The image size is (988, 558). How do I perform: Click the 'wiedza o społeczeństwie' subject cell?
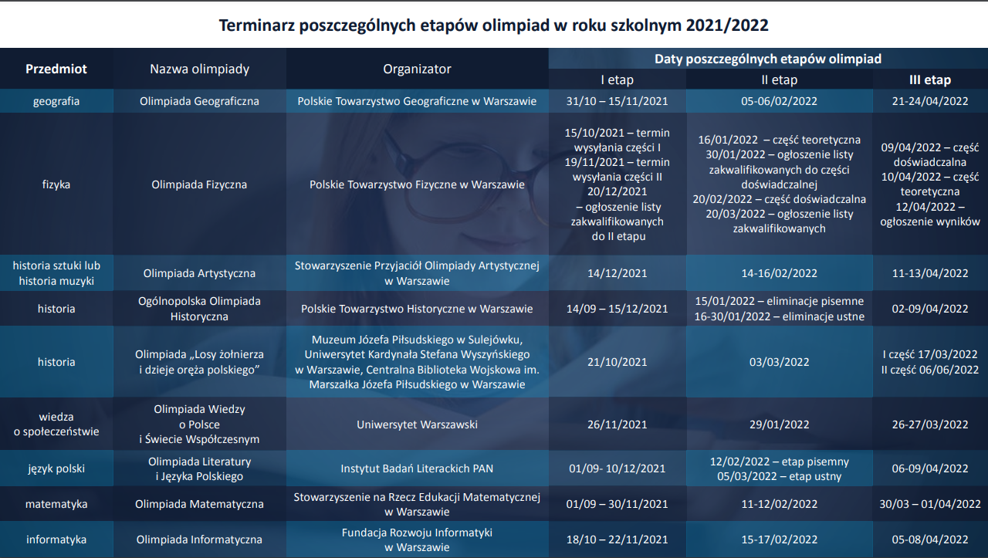(x=56, y=424)
